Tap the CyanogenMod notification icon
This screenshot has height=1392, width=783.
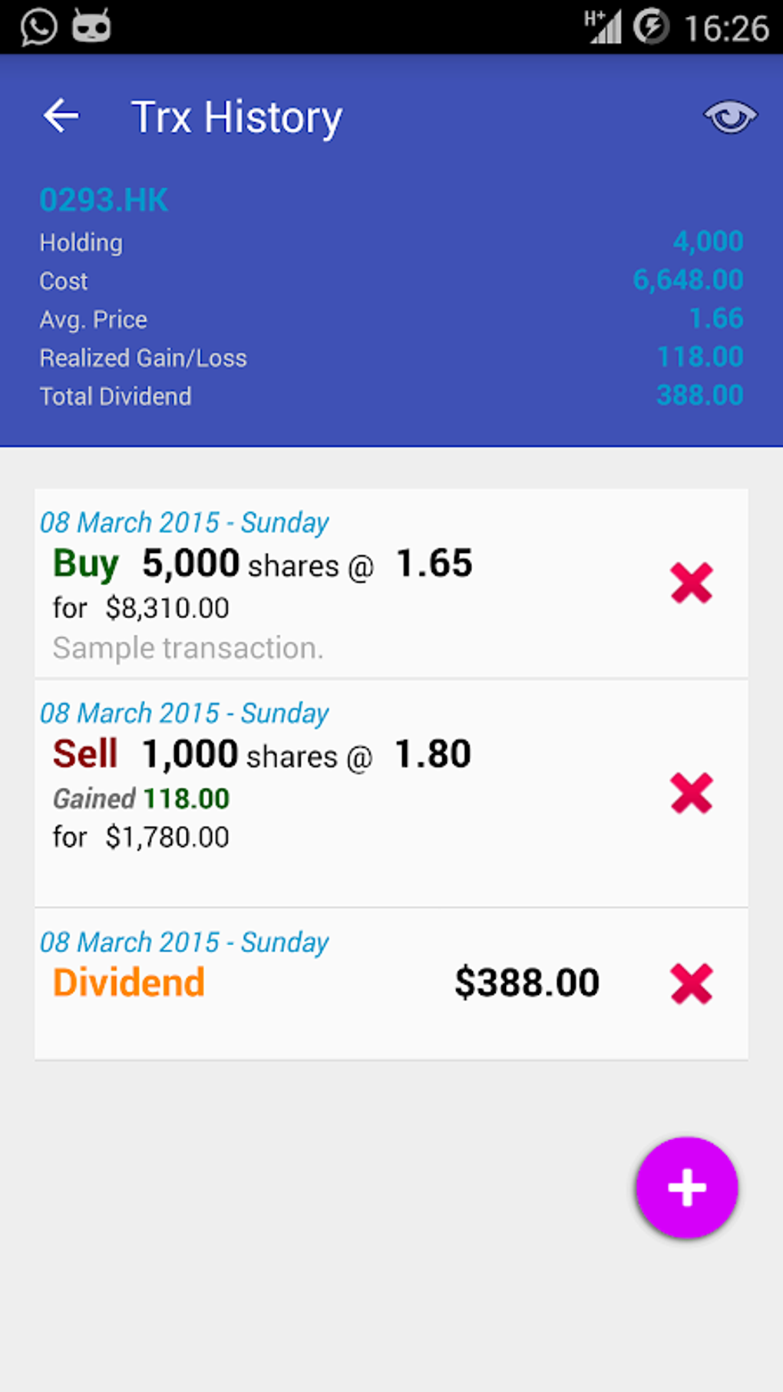pos(91,27)
